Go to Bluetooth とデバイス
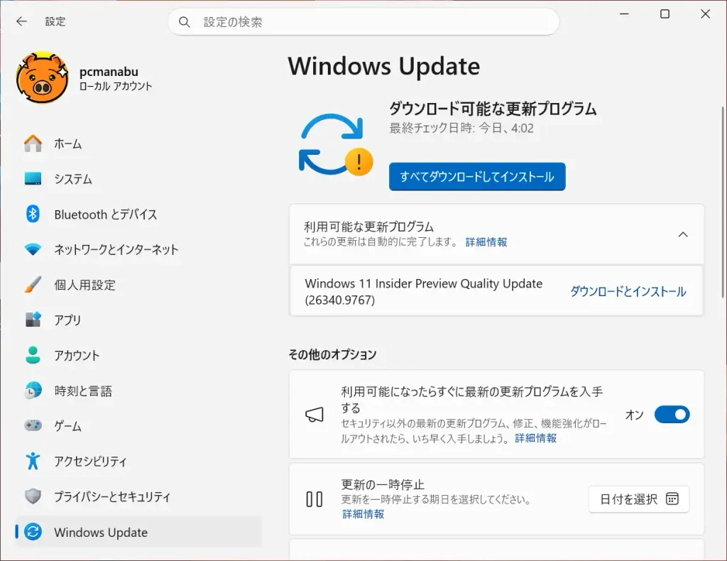The image size is (727, 561). click(138, 214)
